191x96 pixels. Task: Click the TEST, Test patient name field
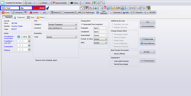tap(10, 8)
